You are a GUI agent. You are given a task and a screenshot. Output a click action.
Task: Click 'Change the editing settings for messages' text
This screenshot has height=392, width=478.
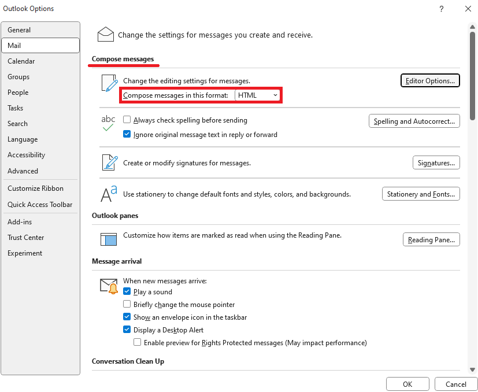[187, 81]
